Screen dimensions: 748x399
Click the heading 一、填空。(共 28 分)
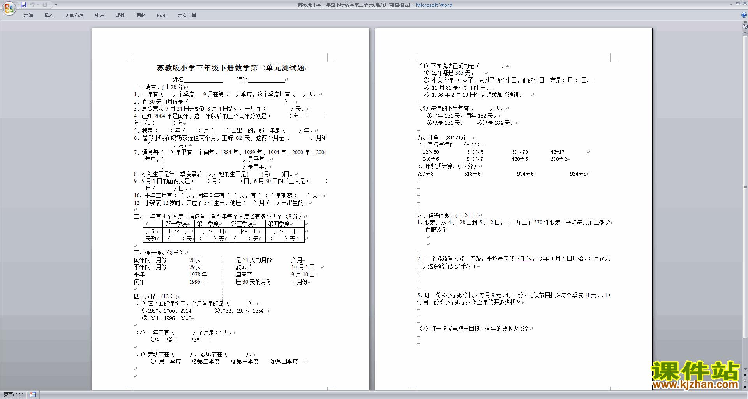(160, 87)
